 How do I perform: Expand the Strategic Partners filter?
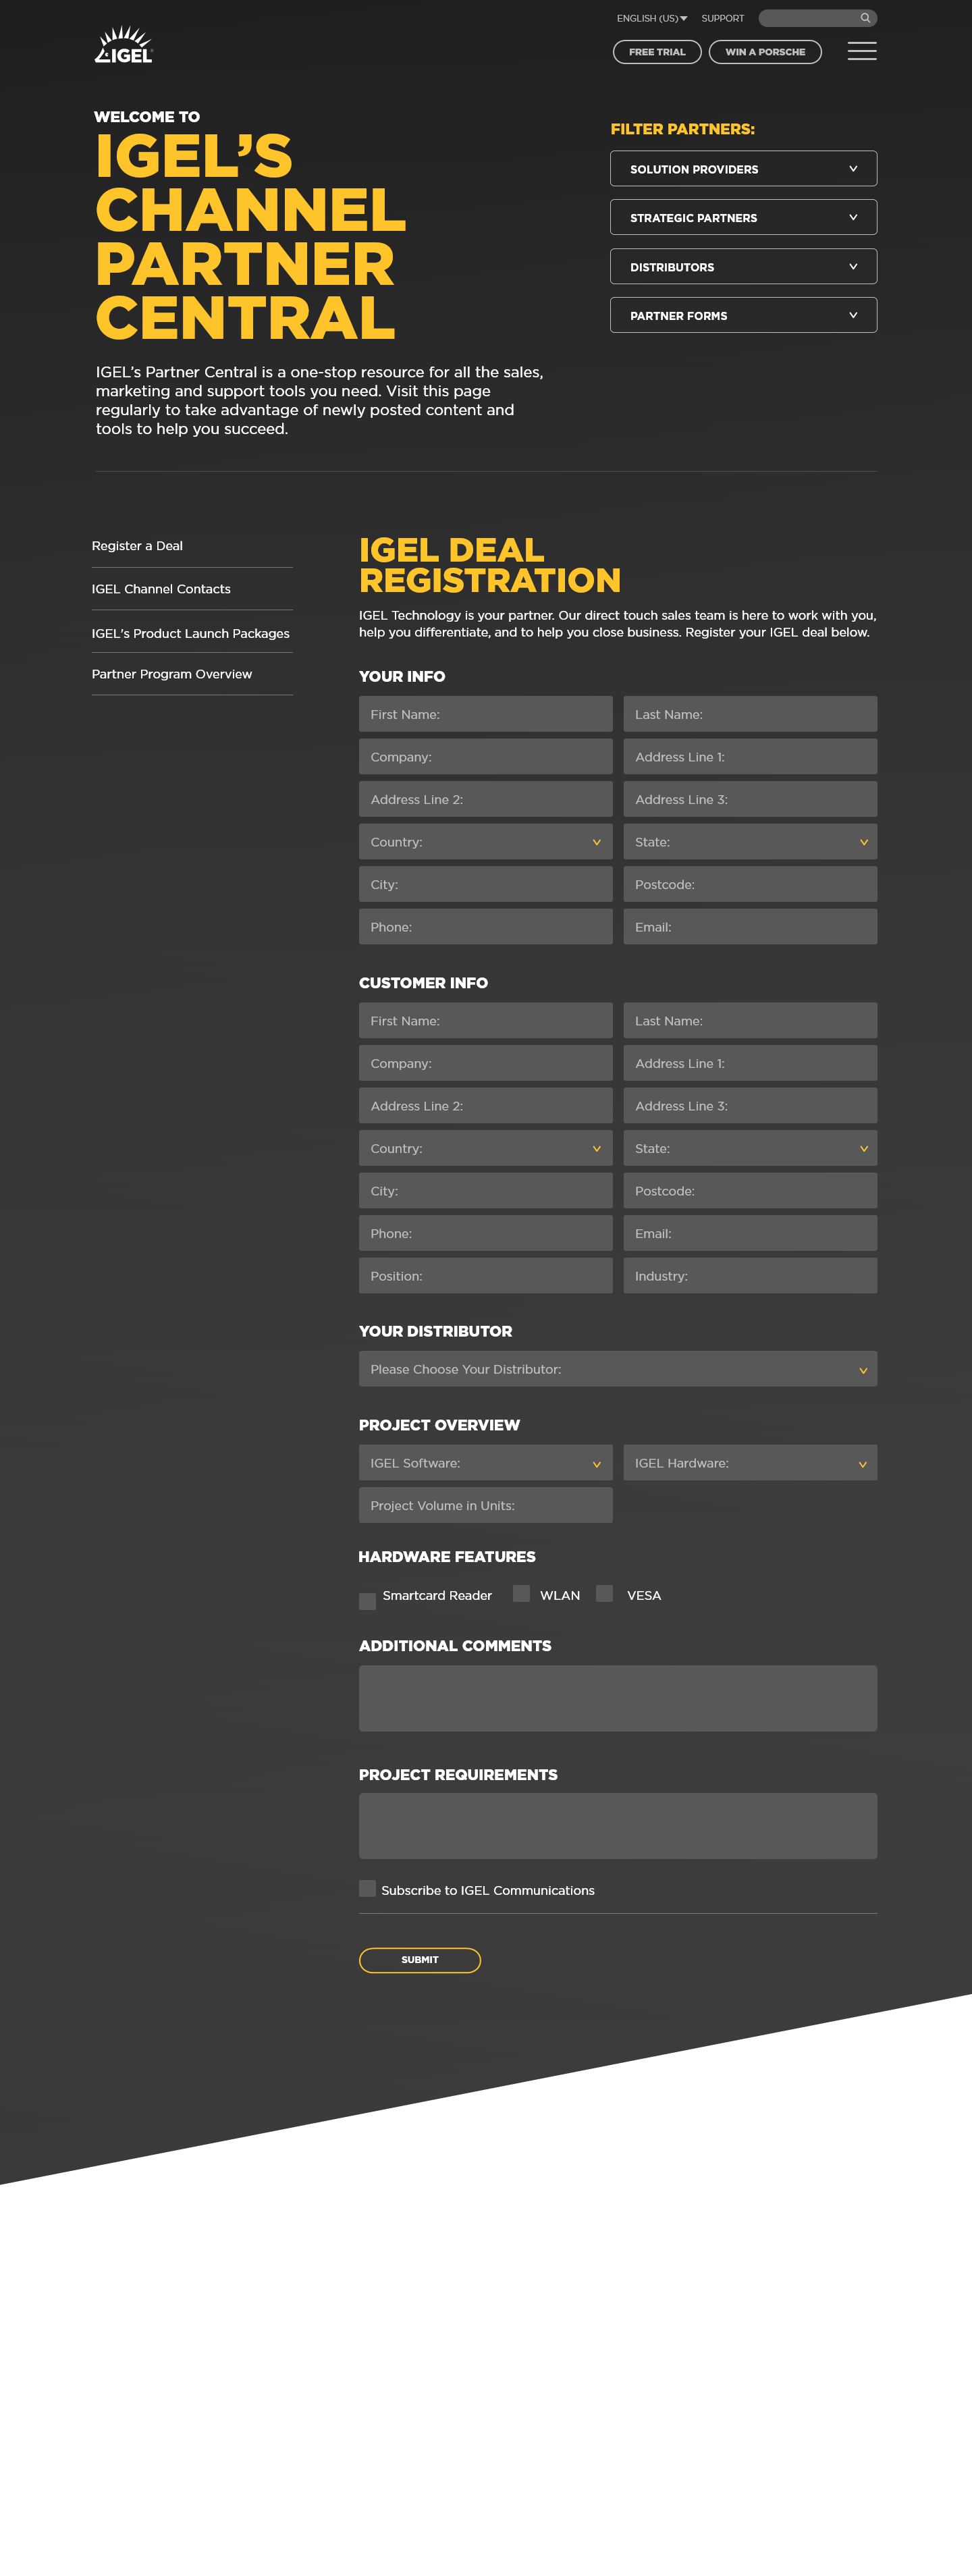(744, 217)
